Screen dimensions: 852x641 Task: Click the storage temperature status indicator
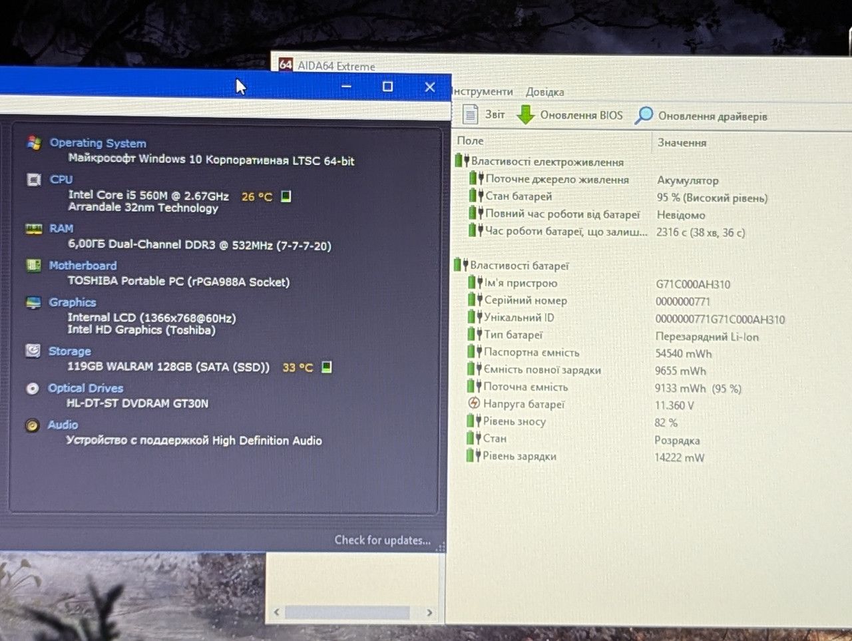coord(326,367)
